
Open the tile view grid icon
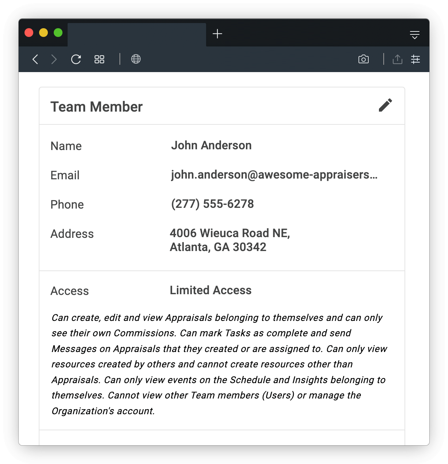tap(99, 59)
